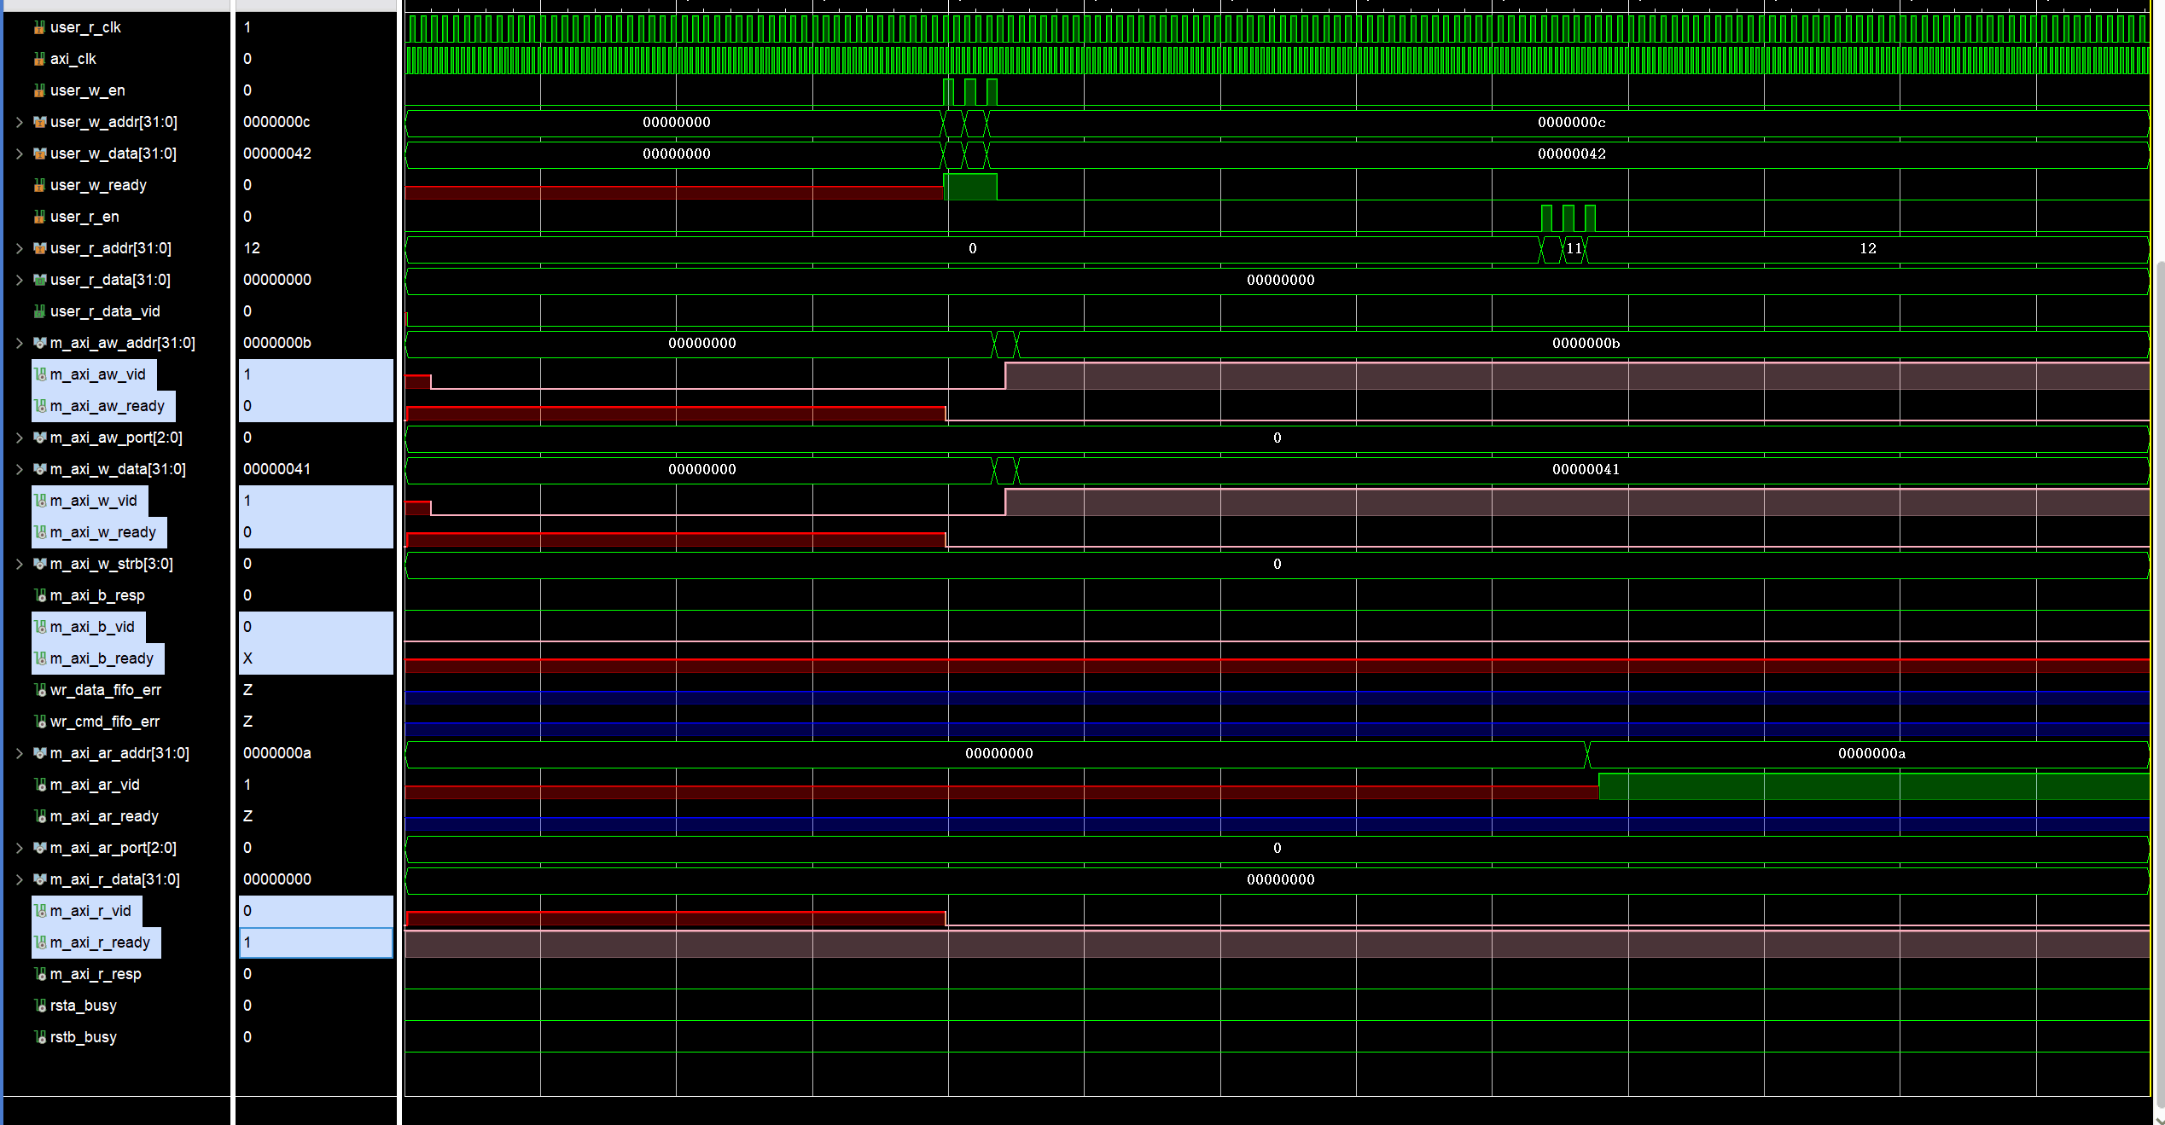Expand the m_axi_r_data[31:0] bus
The width and height of the screenshot is (2165, 1125).
coord(19,879)
